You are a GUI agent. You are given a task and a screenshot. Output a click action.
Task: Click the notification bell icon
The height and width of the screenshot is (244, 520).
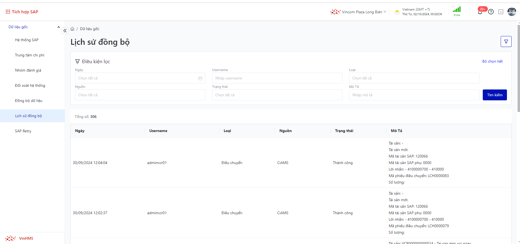(480, 12)
